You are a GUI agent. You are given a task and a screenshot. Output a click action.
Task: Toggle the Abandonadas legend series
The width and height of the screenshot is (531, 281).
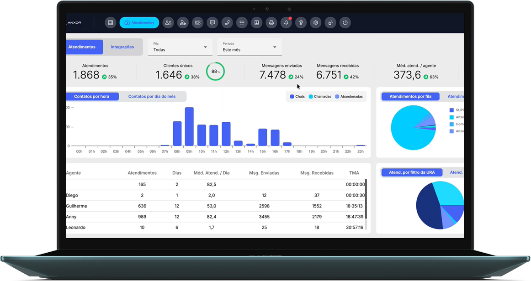pos(349,96)
